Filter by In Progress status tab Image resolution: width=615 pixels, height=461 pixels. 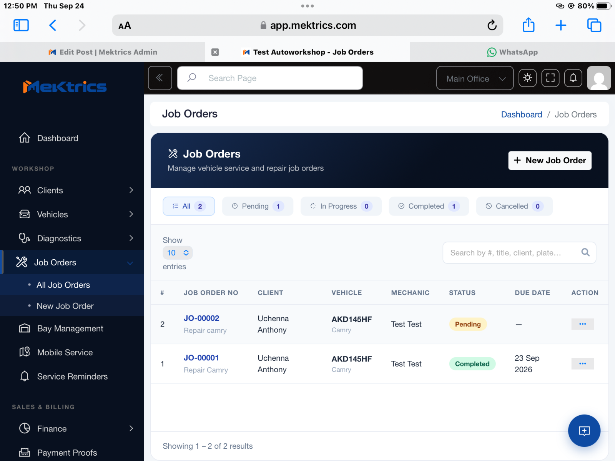click(x=341, y=206)
